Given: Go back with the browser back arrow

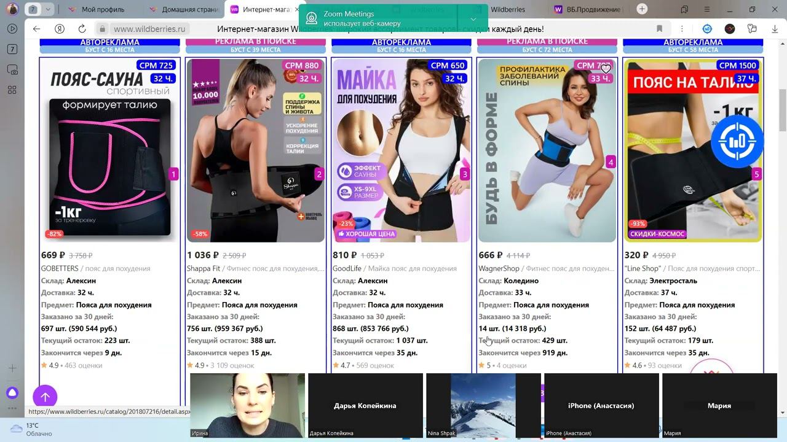Looking at the screenshot, I should point(36,29).
